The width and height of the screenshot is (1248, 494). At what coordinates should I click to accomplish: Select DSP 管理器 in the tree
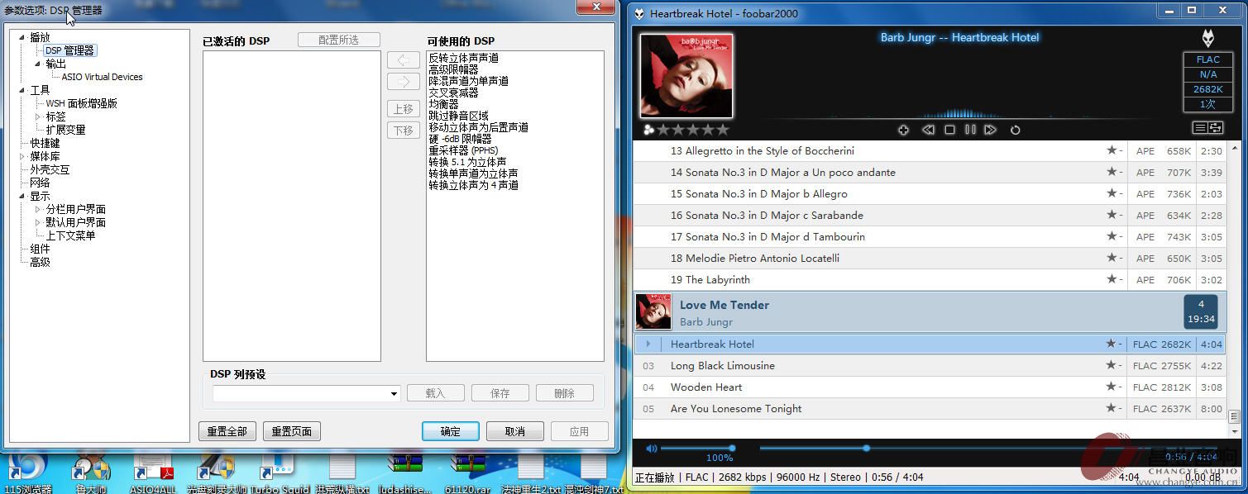(x=69, y=50)
